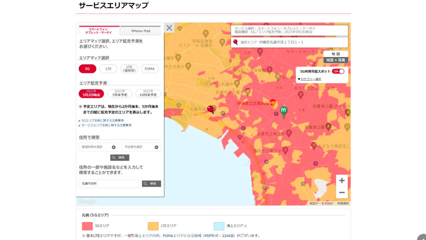Image resolution: width=426 pixels, height=240 pixels.
Task: Click the green docomo shop marker on the map
Action: pos(284,110)
